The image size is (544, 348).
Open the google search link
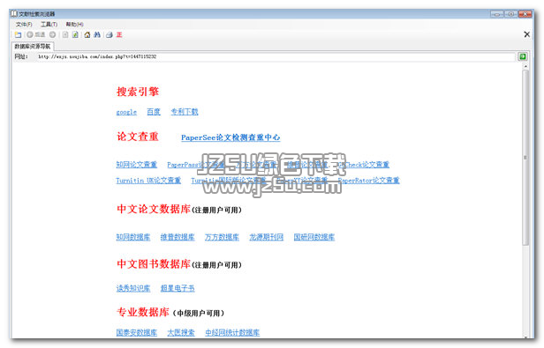(126, 112)
